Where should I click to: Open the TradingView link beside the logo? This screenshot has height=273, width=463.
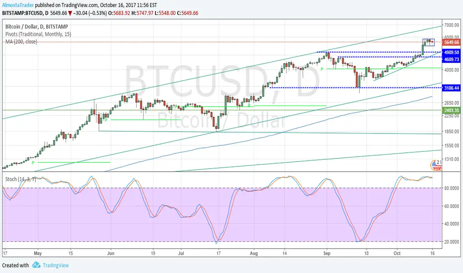pos(56,266)
